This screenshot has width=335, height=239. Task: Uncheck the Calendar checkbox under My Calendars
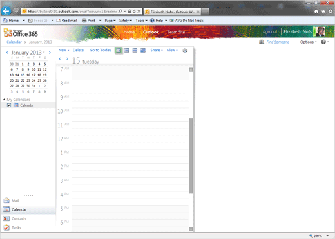pyautogui.click(x=9, y=105)
